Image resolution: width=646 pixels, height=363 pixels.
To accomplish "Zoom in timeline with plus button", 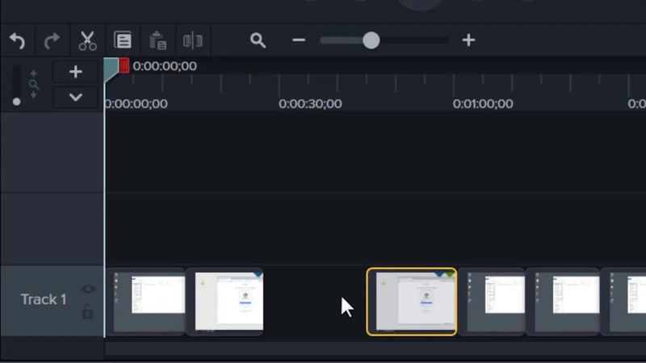I will tap(468, 40).
